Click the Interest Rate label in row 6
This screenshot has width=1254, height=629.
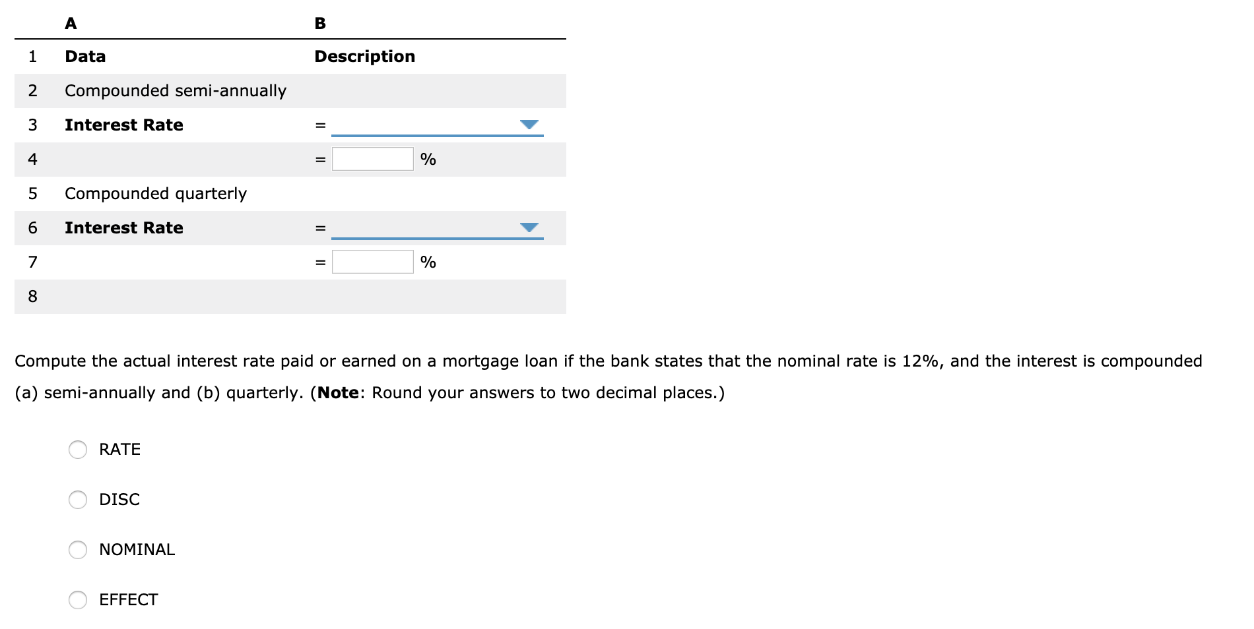pyautogui.click(x=123, y=228)
